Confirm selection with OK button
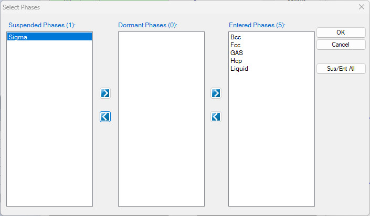The height and width of the screenshot is (216, 370). pyautogui.click(x=341, y=33)
